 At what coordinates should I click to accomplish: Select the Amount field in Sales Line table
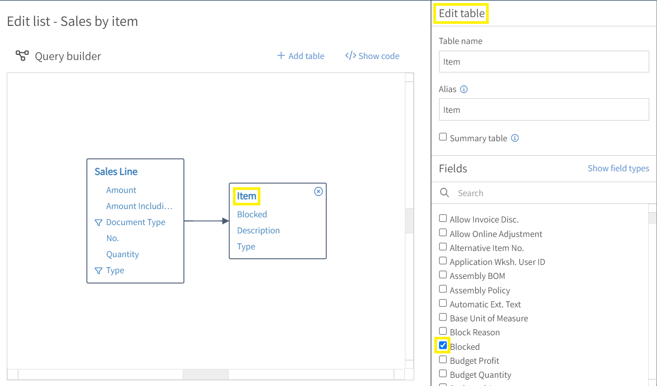[121, 190]
